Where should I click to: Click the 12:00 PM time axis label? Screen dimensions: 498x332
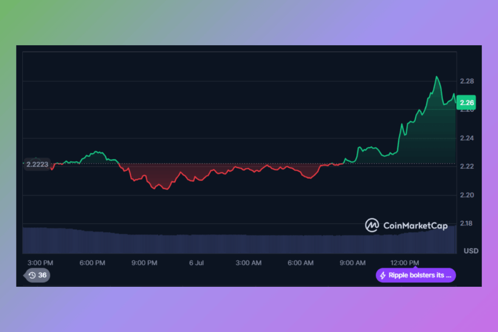405,262
